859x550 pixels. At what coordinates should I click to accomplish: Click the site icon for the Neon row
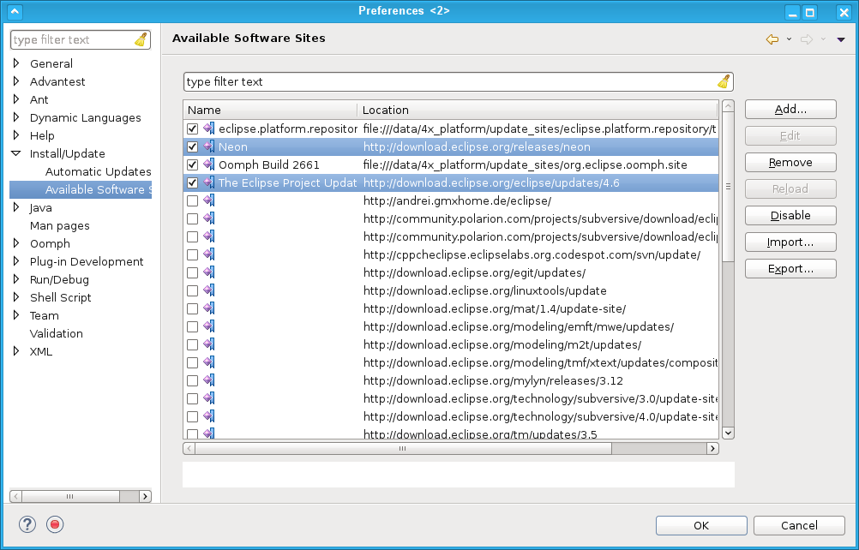click(208, 146)
